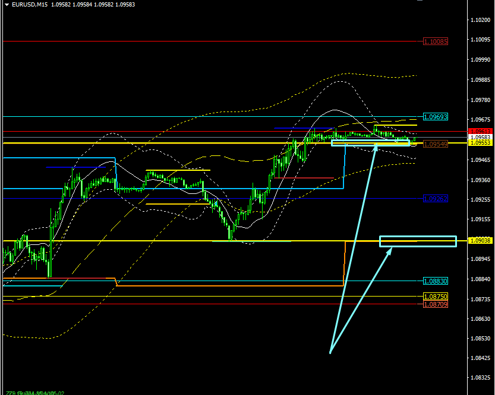The height and width of the screenshot is (395, 495).
Task: Click the base point where cyan arrows meet
Action: point(330,353)
